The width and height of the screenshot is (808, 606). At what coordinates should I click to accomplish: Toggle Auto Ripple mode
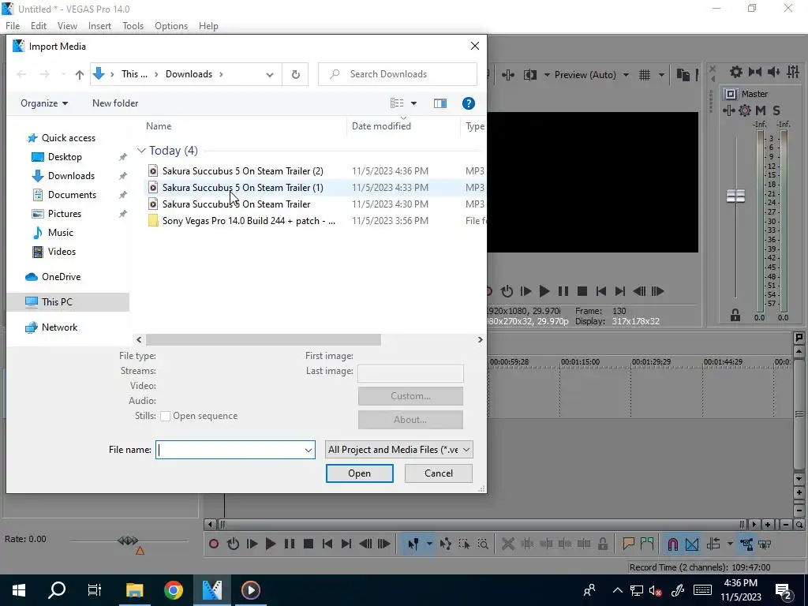point(713,544)
